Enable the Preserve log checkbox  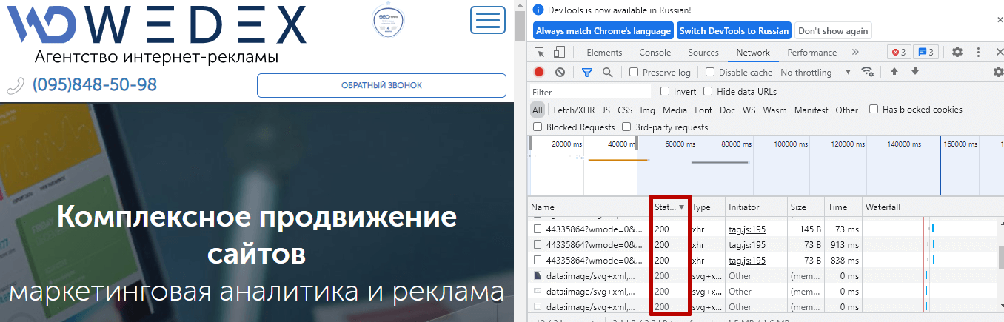point(634,73)
